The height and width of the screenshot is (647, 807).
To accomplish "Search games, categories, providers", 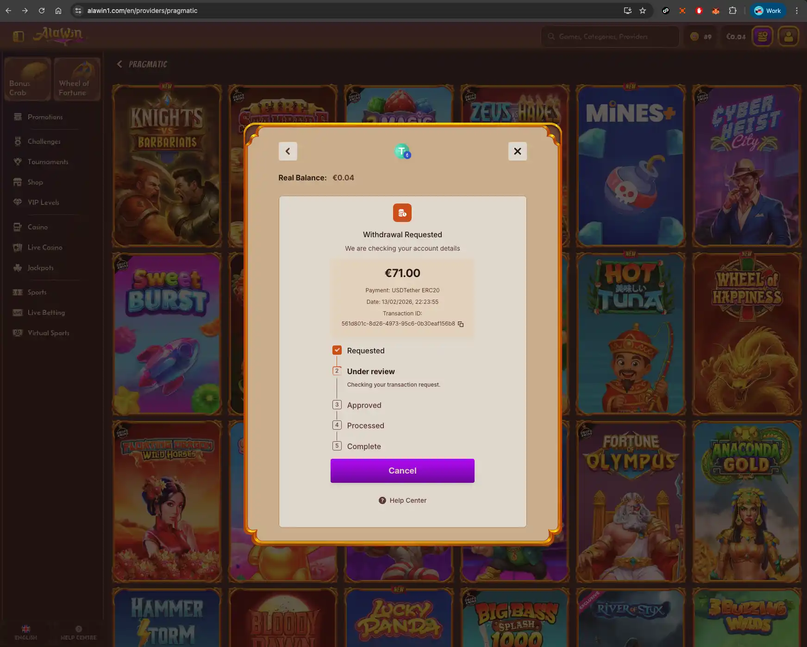I will coord(610,37).
